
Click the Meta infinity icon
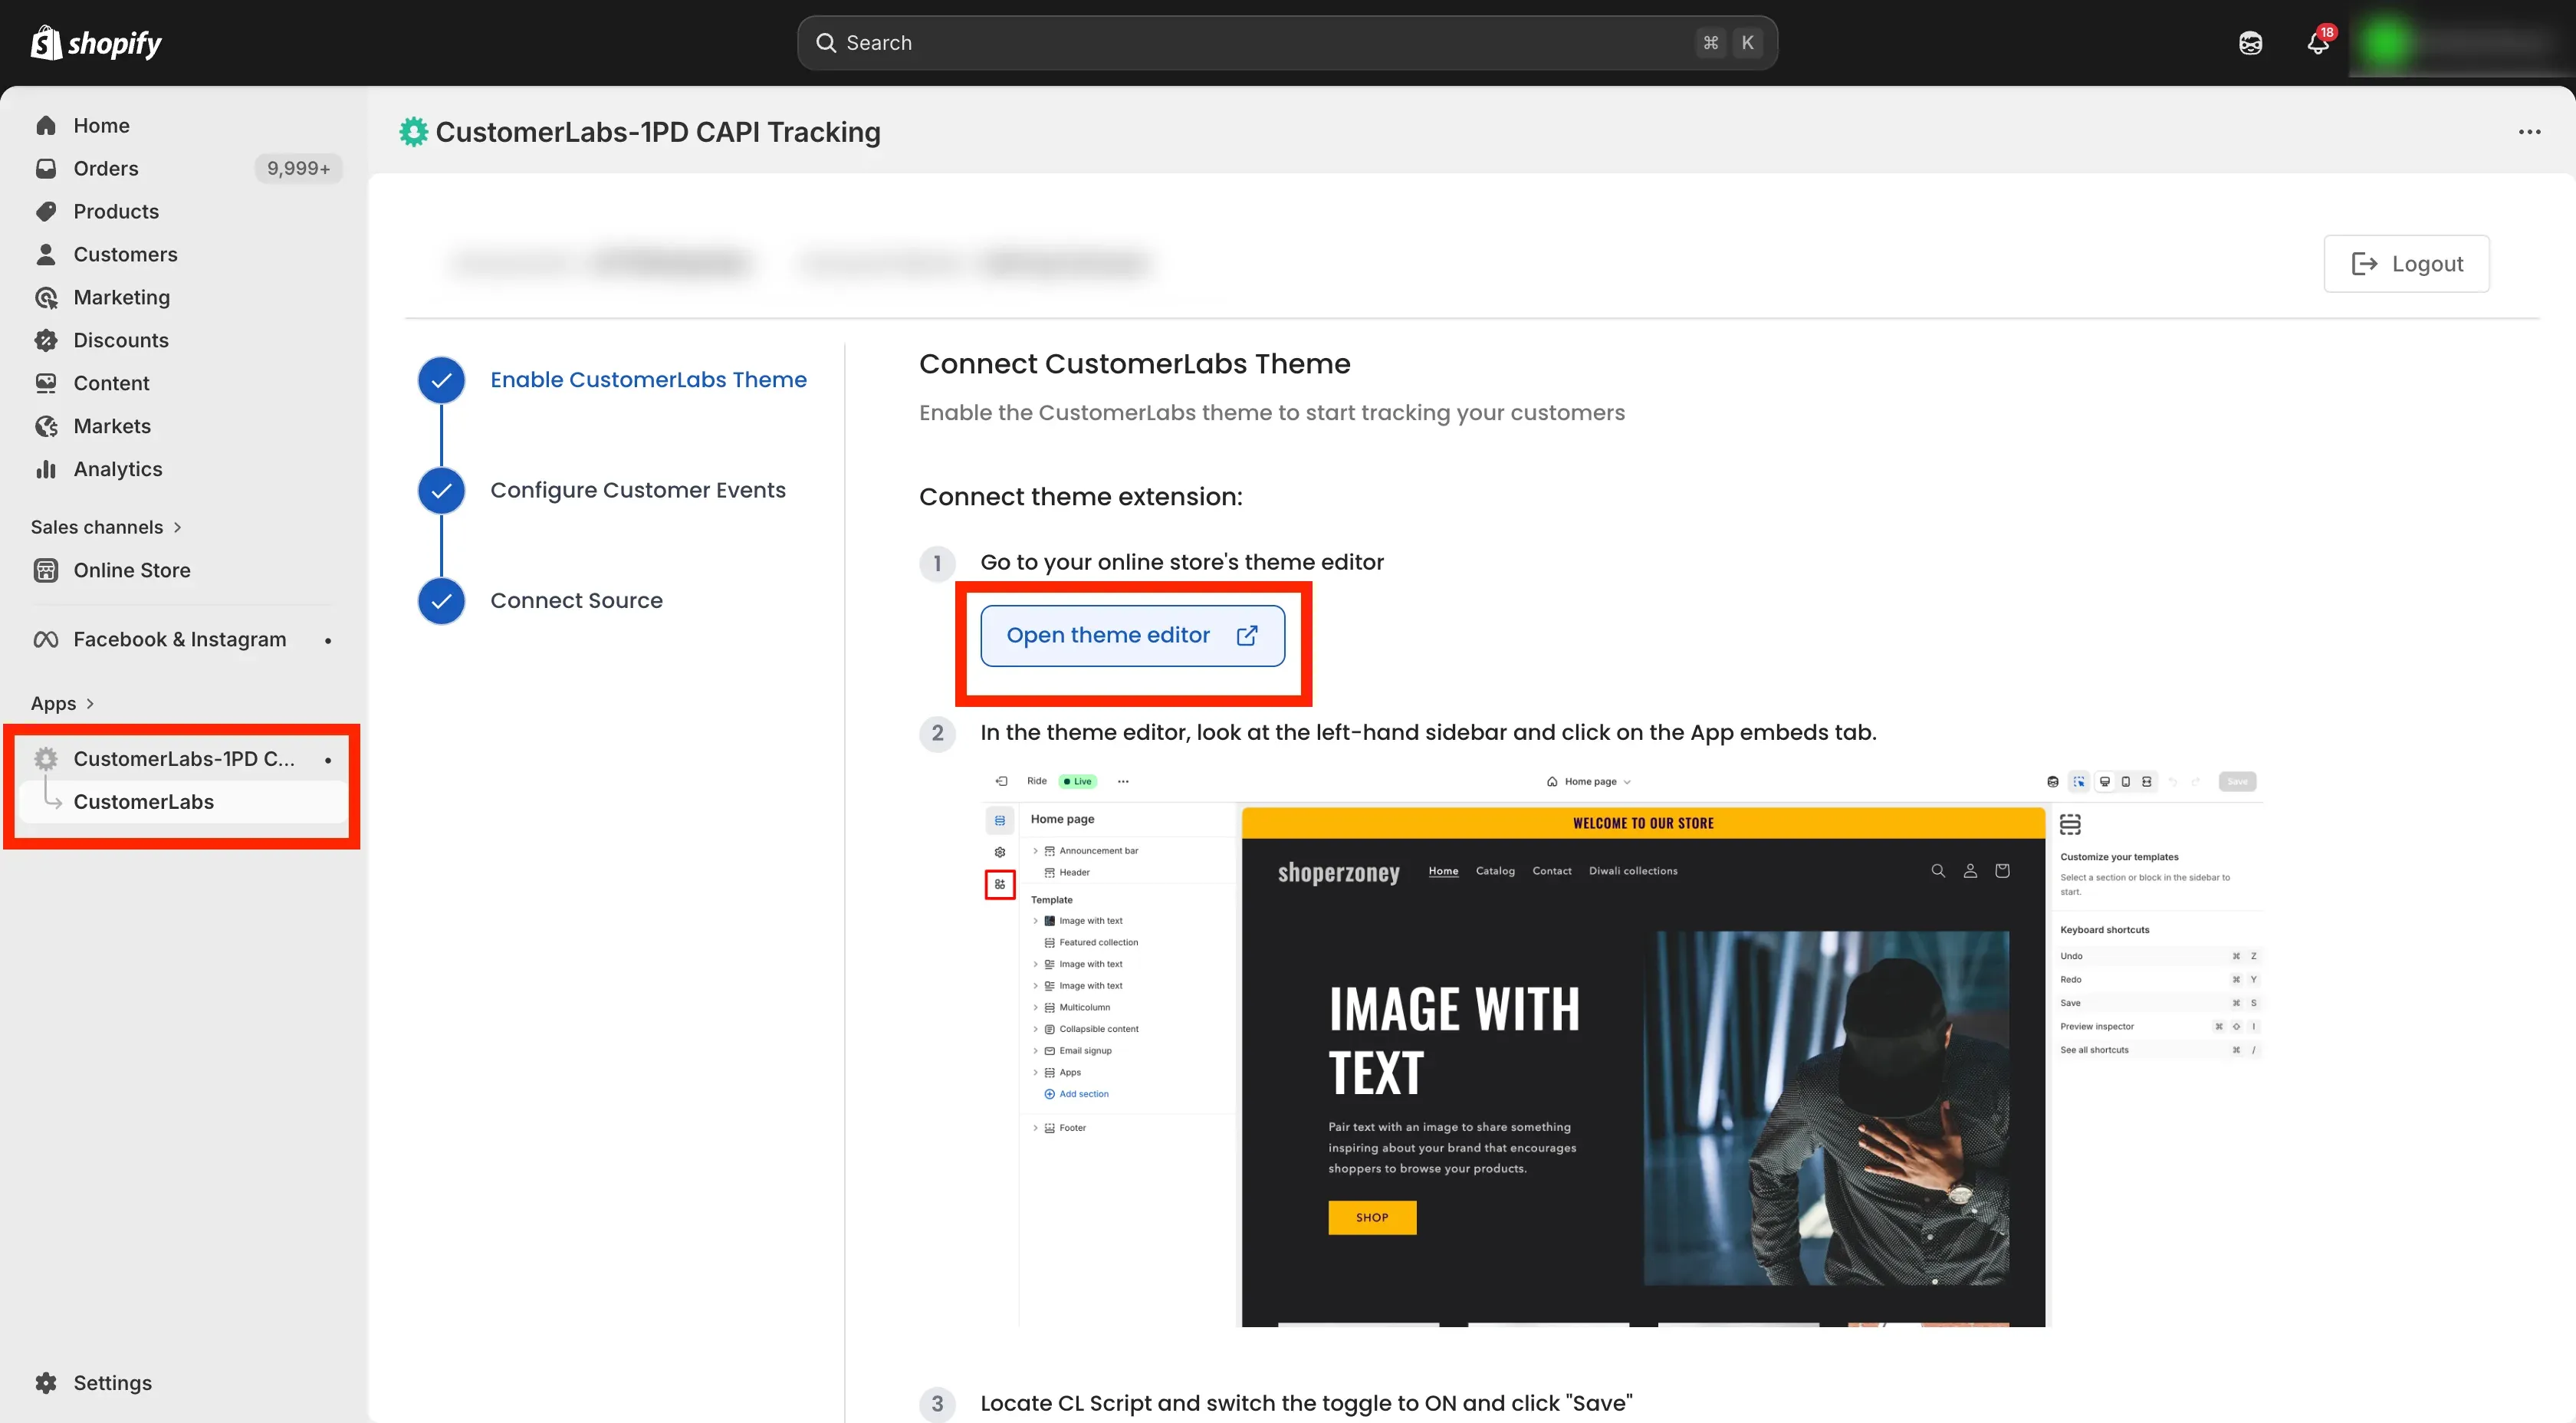46,640
